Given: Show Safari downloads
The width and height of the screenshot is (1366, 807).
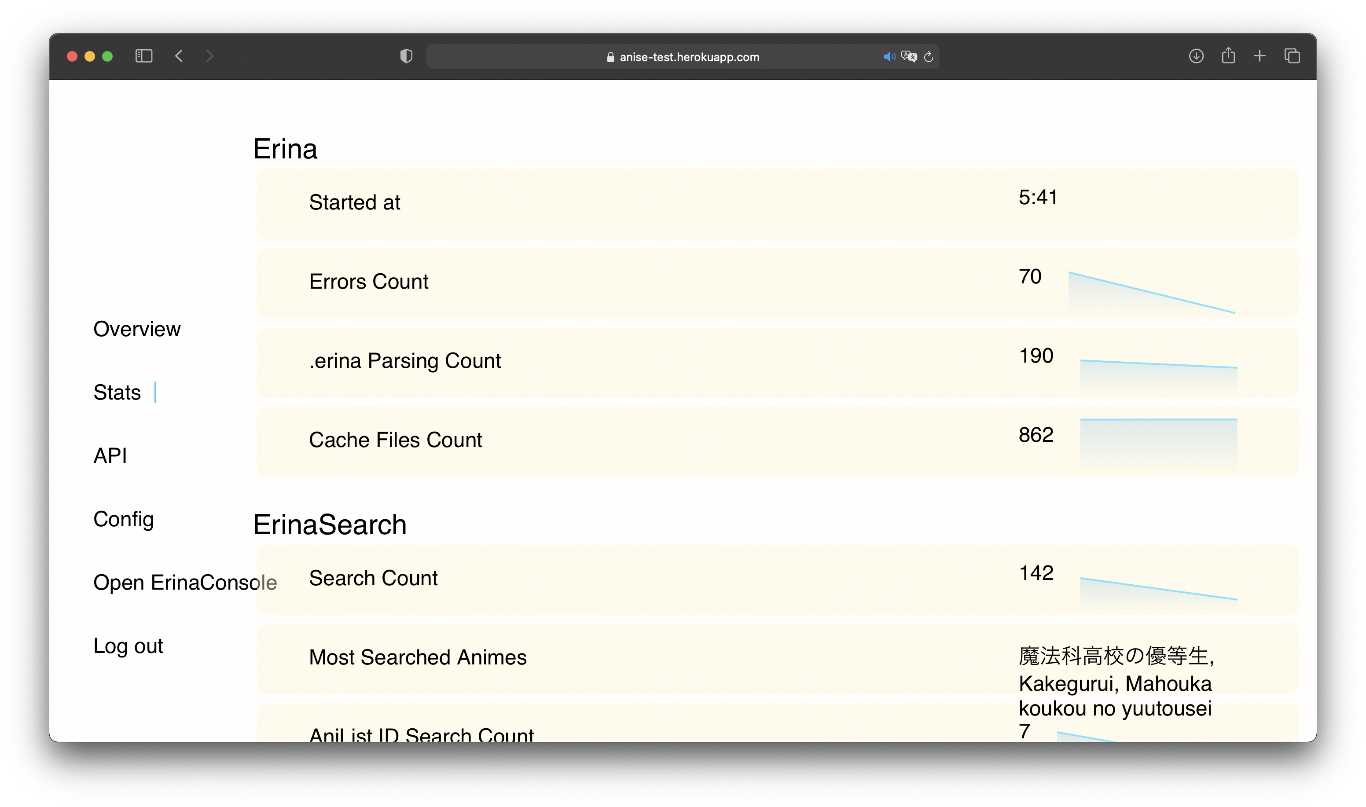Looking at the screenshot, I should tap(1196, 56).
